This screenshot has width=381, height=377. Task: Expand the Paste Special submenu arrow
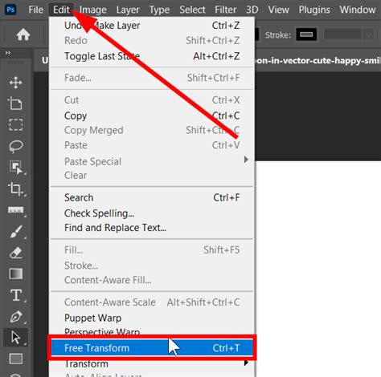point(246,160)
